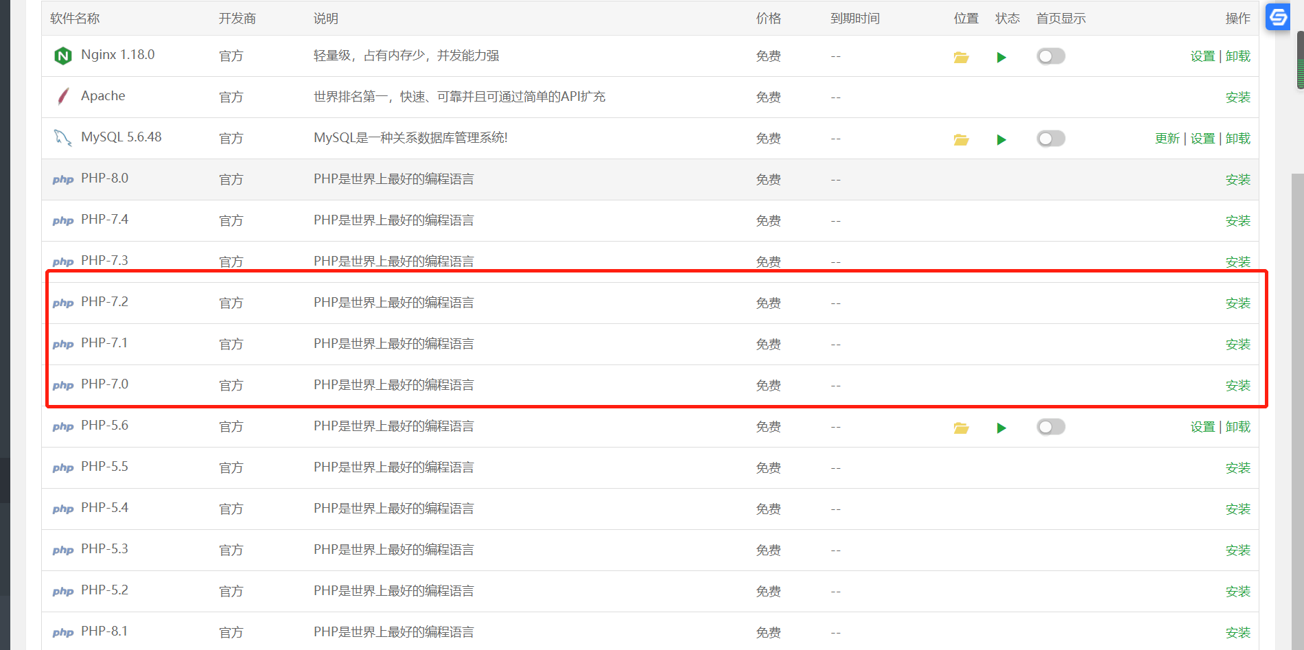Open the Nginx installation folder icon
The image size is (1304, 650).
point(961,57)
